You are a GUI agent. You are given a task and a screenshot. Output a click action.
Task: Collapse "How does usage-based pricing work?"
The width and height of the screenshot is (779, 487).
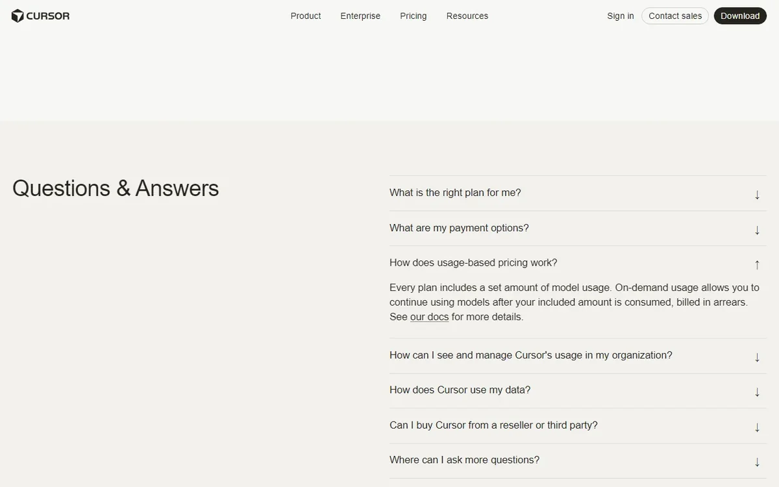578,263
